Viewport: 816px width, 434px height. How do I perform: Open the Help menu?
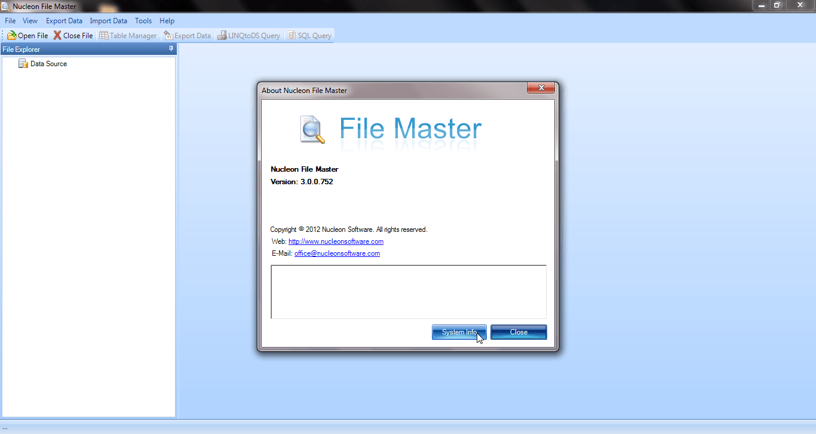167,21
